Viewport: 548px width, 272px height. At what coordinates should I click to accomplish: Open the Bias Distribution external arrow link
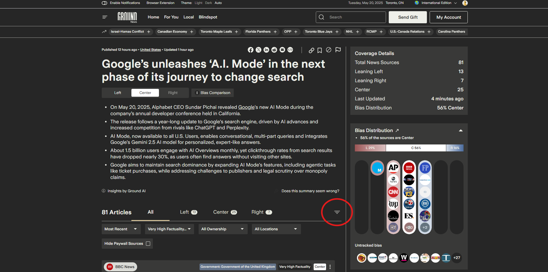(397, 130)
